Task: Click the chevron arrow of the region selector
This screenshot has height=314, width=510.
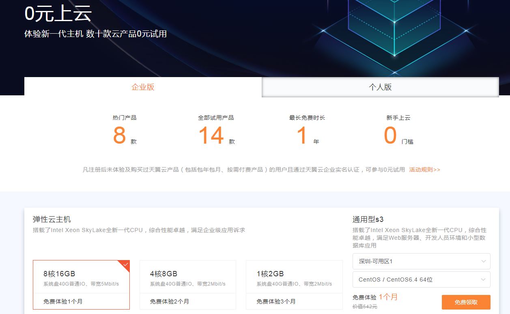Action: click(483, 261)
